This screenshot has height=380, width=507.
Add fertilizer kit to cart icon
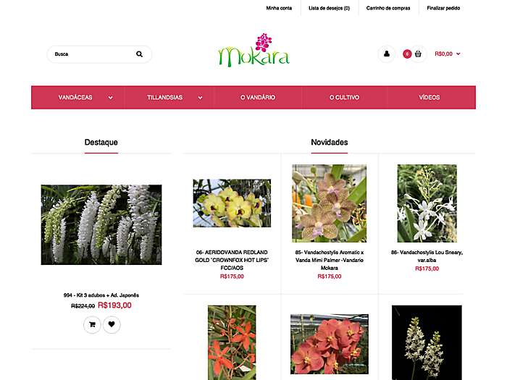[92, 324]
